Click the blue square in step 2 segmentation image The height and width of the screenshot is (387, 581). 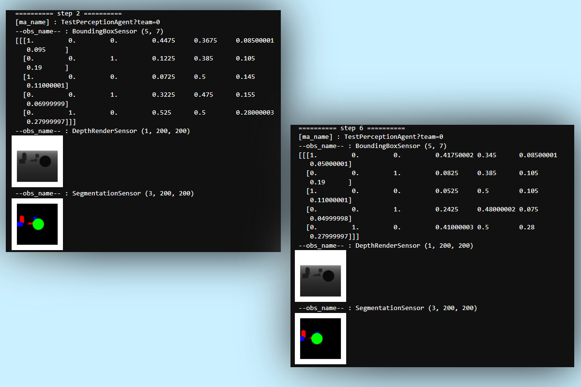tap(20, 224)
